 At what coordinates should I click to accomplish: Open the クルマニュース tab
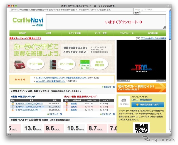[127, 33]
